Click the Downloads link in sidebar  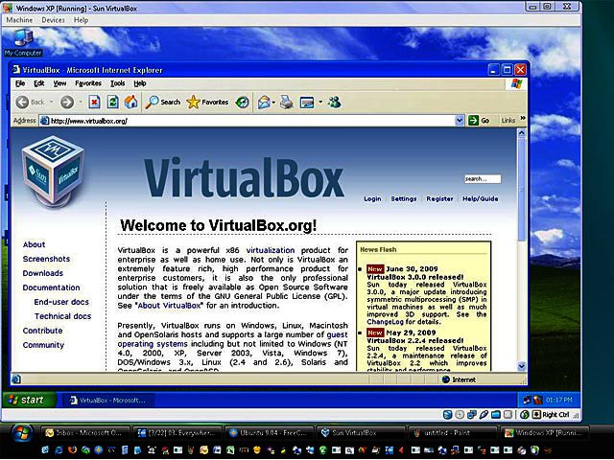(43, 273)
